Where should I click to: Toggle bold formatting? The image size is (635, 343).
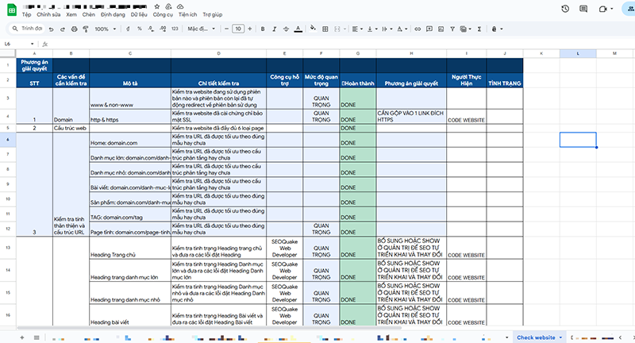click(x=263, y=29)
